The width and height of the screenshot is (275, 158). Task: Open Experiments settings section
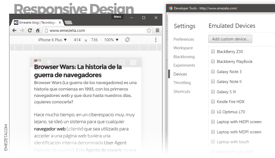click(184, 65)
